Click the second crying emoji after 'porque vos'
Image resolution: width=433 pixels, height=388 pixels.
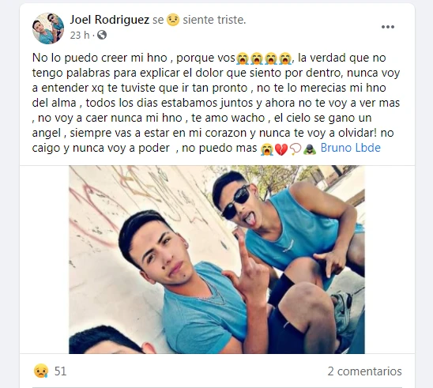[257, 58]
